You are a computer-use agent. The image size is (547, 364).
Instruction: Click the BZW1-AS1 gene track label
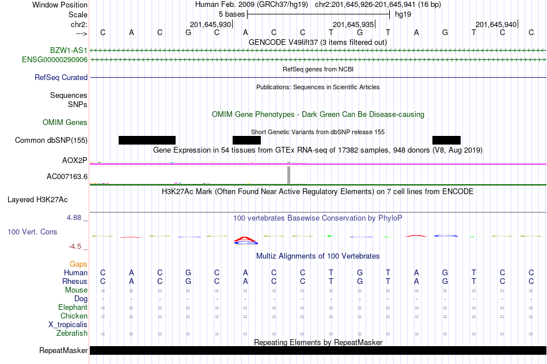(x=69, y=50)
